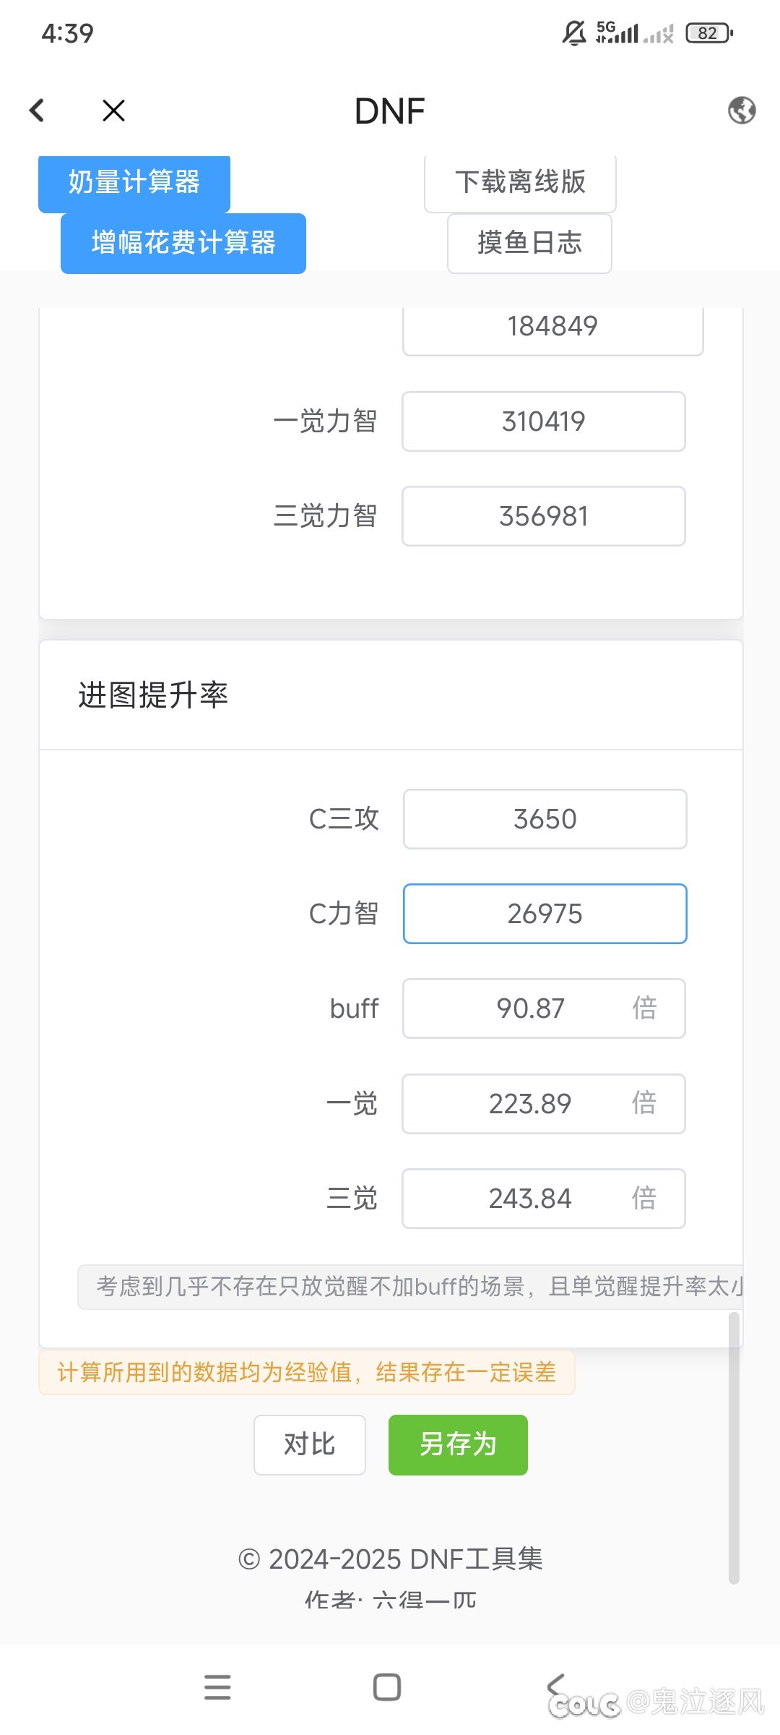Viewport: 780px width, 1735px height.
Task: Click the 一觉 multiplier field
Action: point(531,1104)
